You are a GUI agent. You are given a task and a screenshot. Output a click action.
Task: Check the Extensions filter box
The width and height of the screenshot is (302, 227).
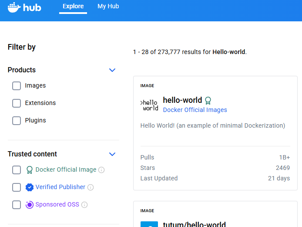tap(17, 103)
